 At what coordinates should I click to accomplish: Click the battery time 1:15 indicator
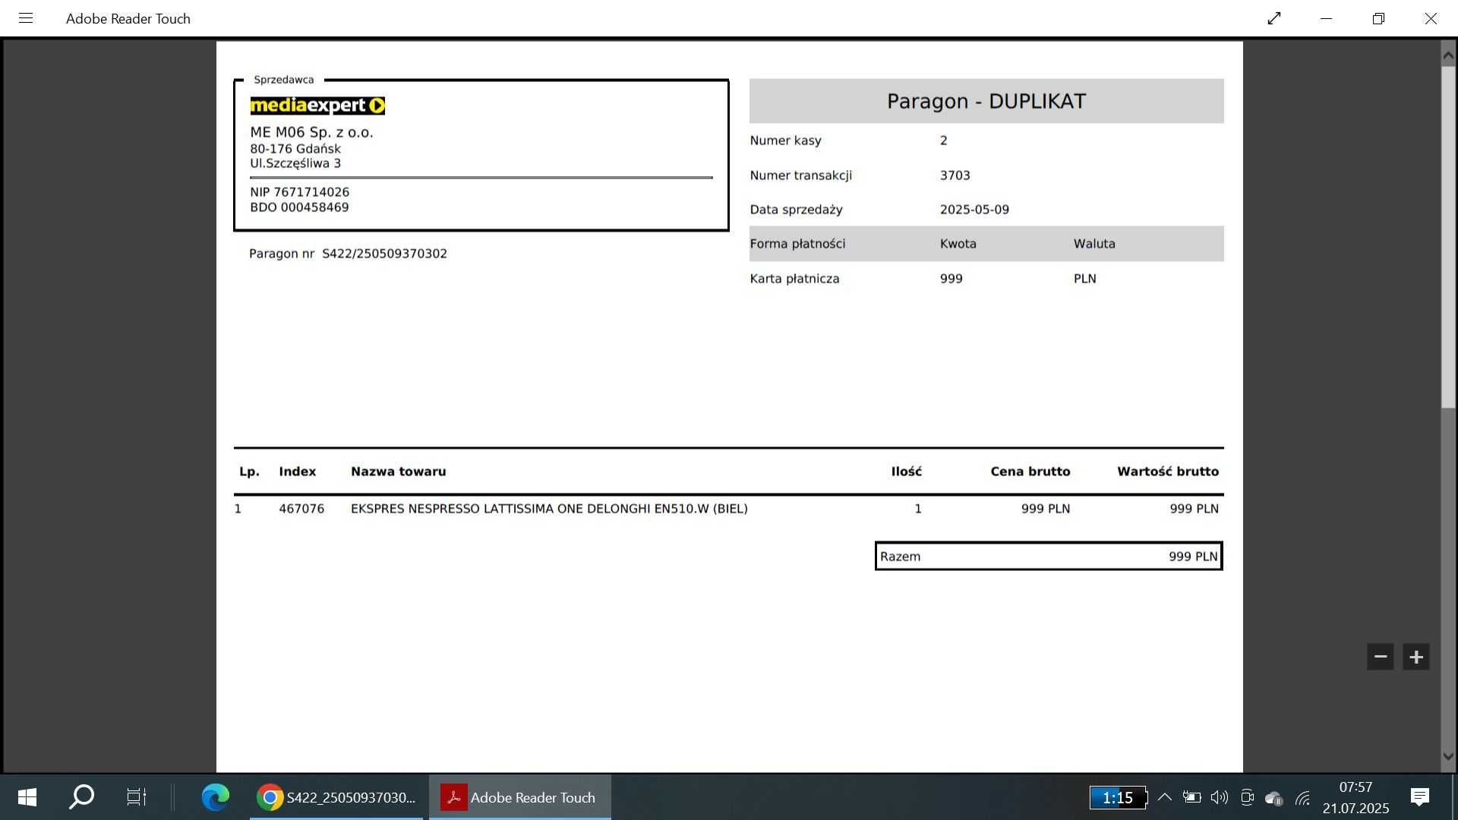pyautogui.click(x=1119, y=798)
